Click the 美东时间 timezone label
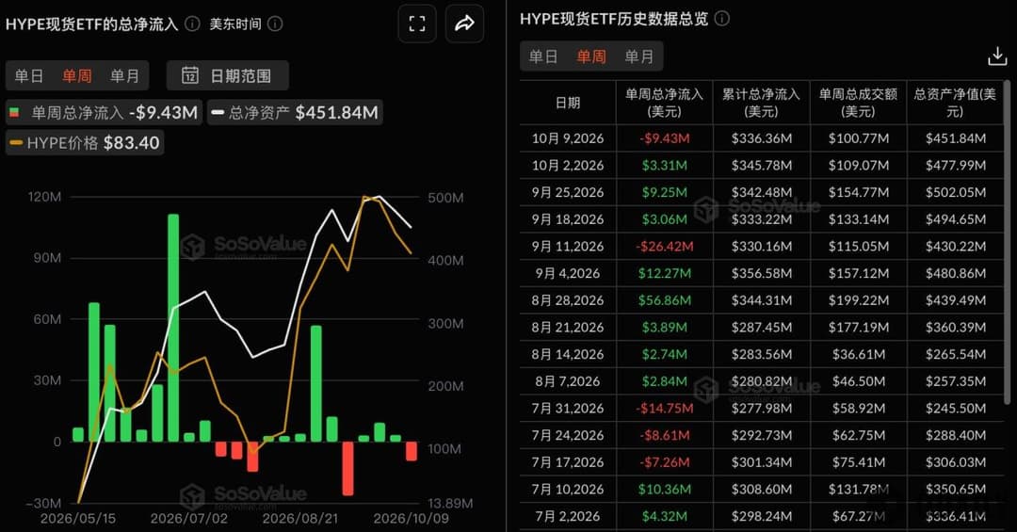 235,24
